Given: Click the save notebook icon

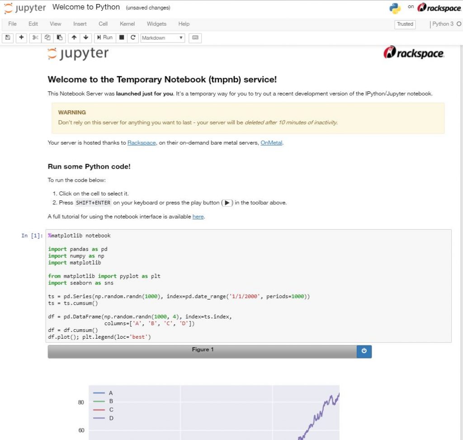Looking at the screenshot, I should click(x=8, y=38).
